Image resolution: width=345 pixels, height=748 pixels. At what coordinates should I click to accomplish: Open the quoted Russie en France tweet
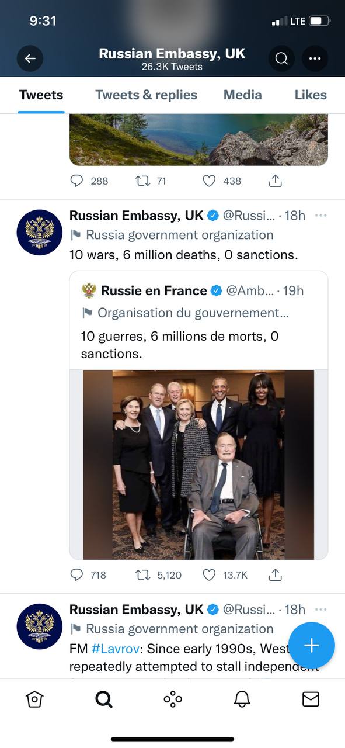(198, 321)
